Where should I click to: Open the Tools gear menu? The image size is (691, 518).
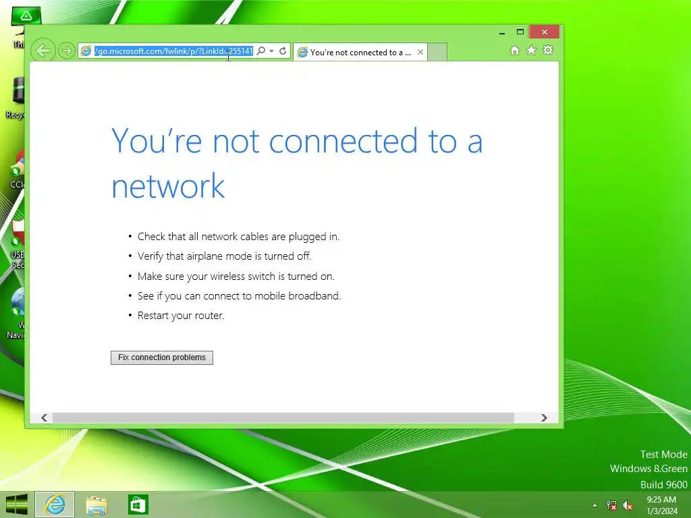548,50
